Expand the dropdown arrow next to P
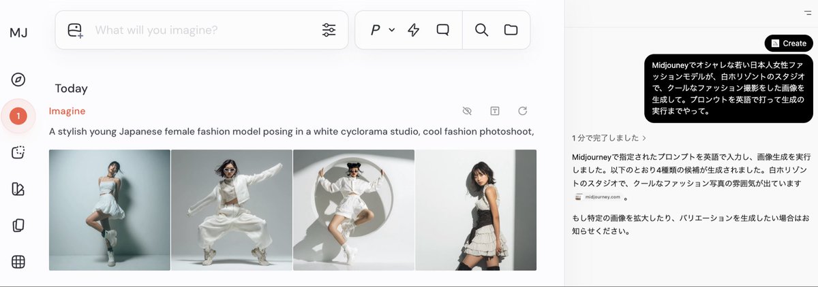 click(x=392, y=30)
